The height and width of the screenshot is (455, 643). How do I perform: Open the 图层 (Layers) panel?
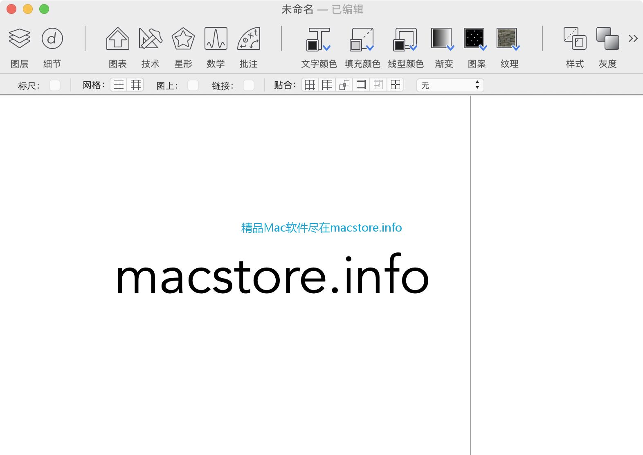tap(20, 39)
